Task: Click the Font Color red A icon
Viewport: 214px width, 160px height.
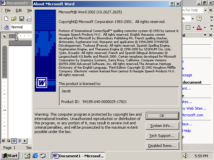Action: point(199,27)
